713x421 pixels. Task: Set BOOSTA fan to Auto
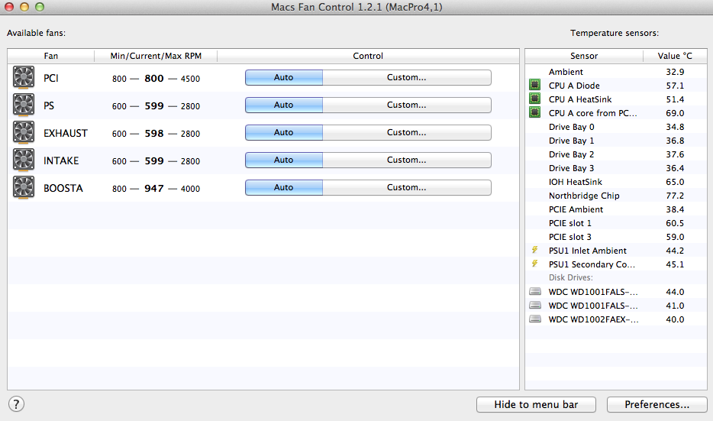284,187
